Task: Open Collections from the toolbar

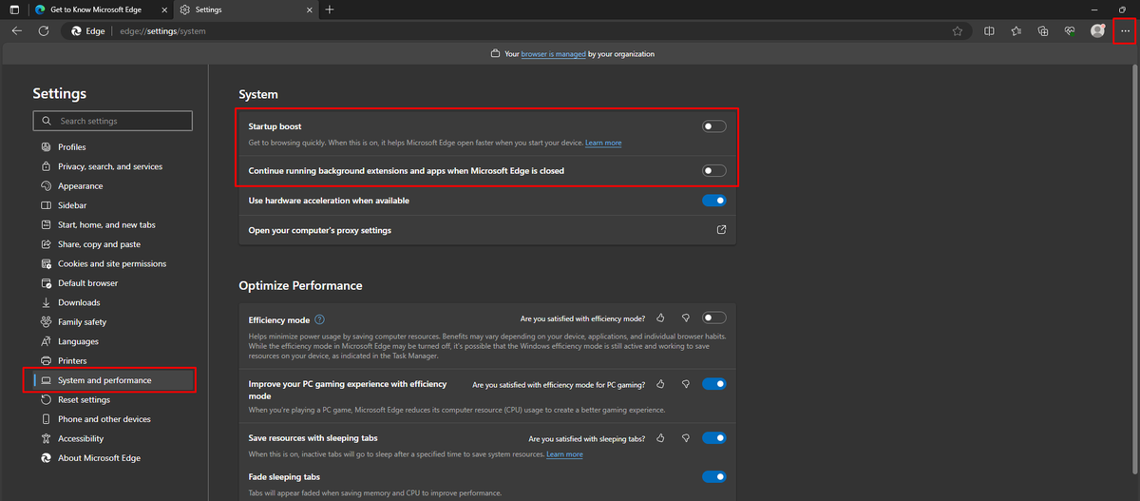Action: click(1043, 30)
